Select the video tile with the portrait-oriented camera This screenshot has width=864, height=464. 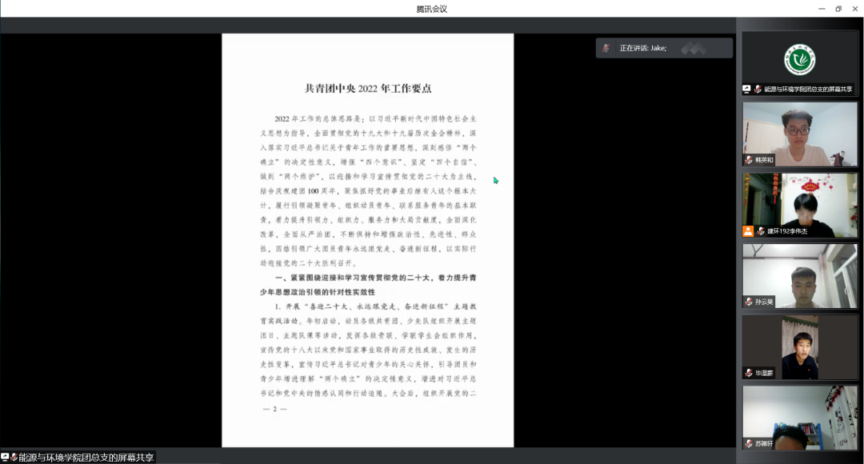coord(799,345)
